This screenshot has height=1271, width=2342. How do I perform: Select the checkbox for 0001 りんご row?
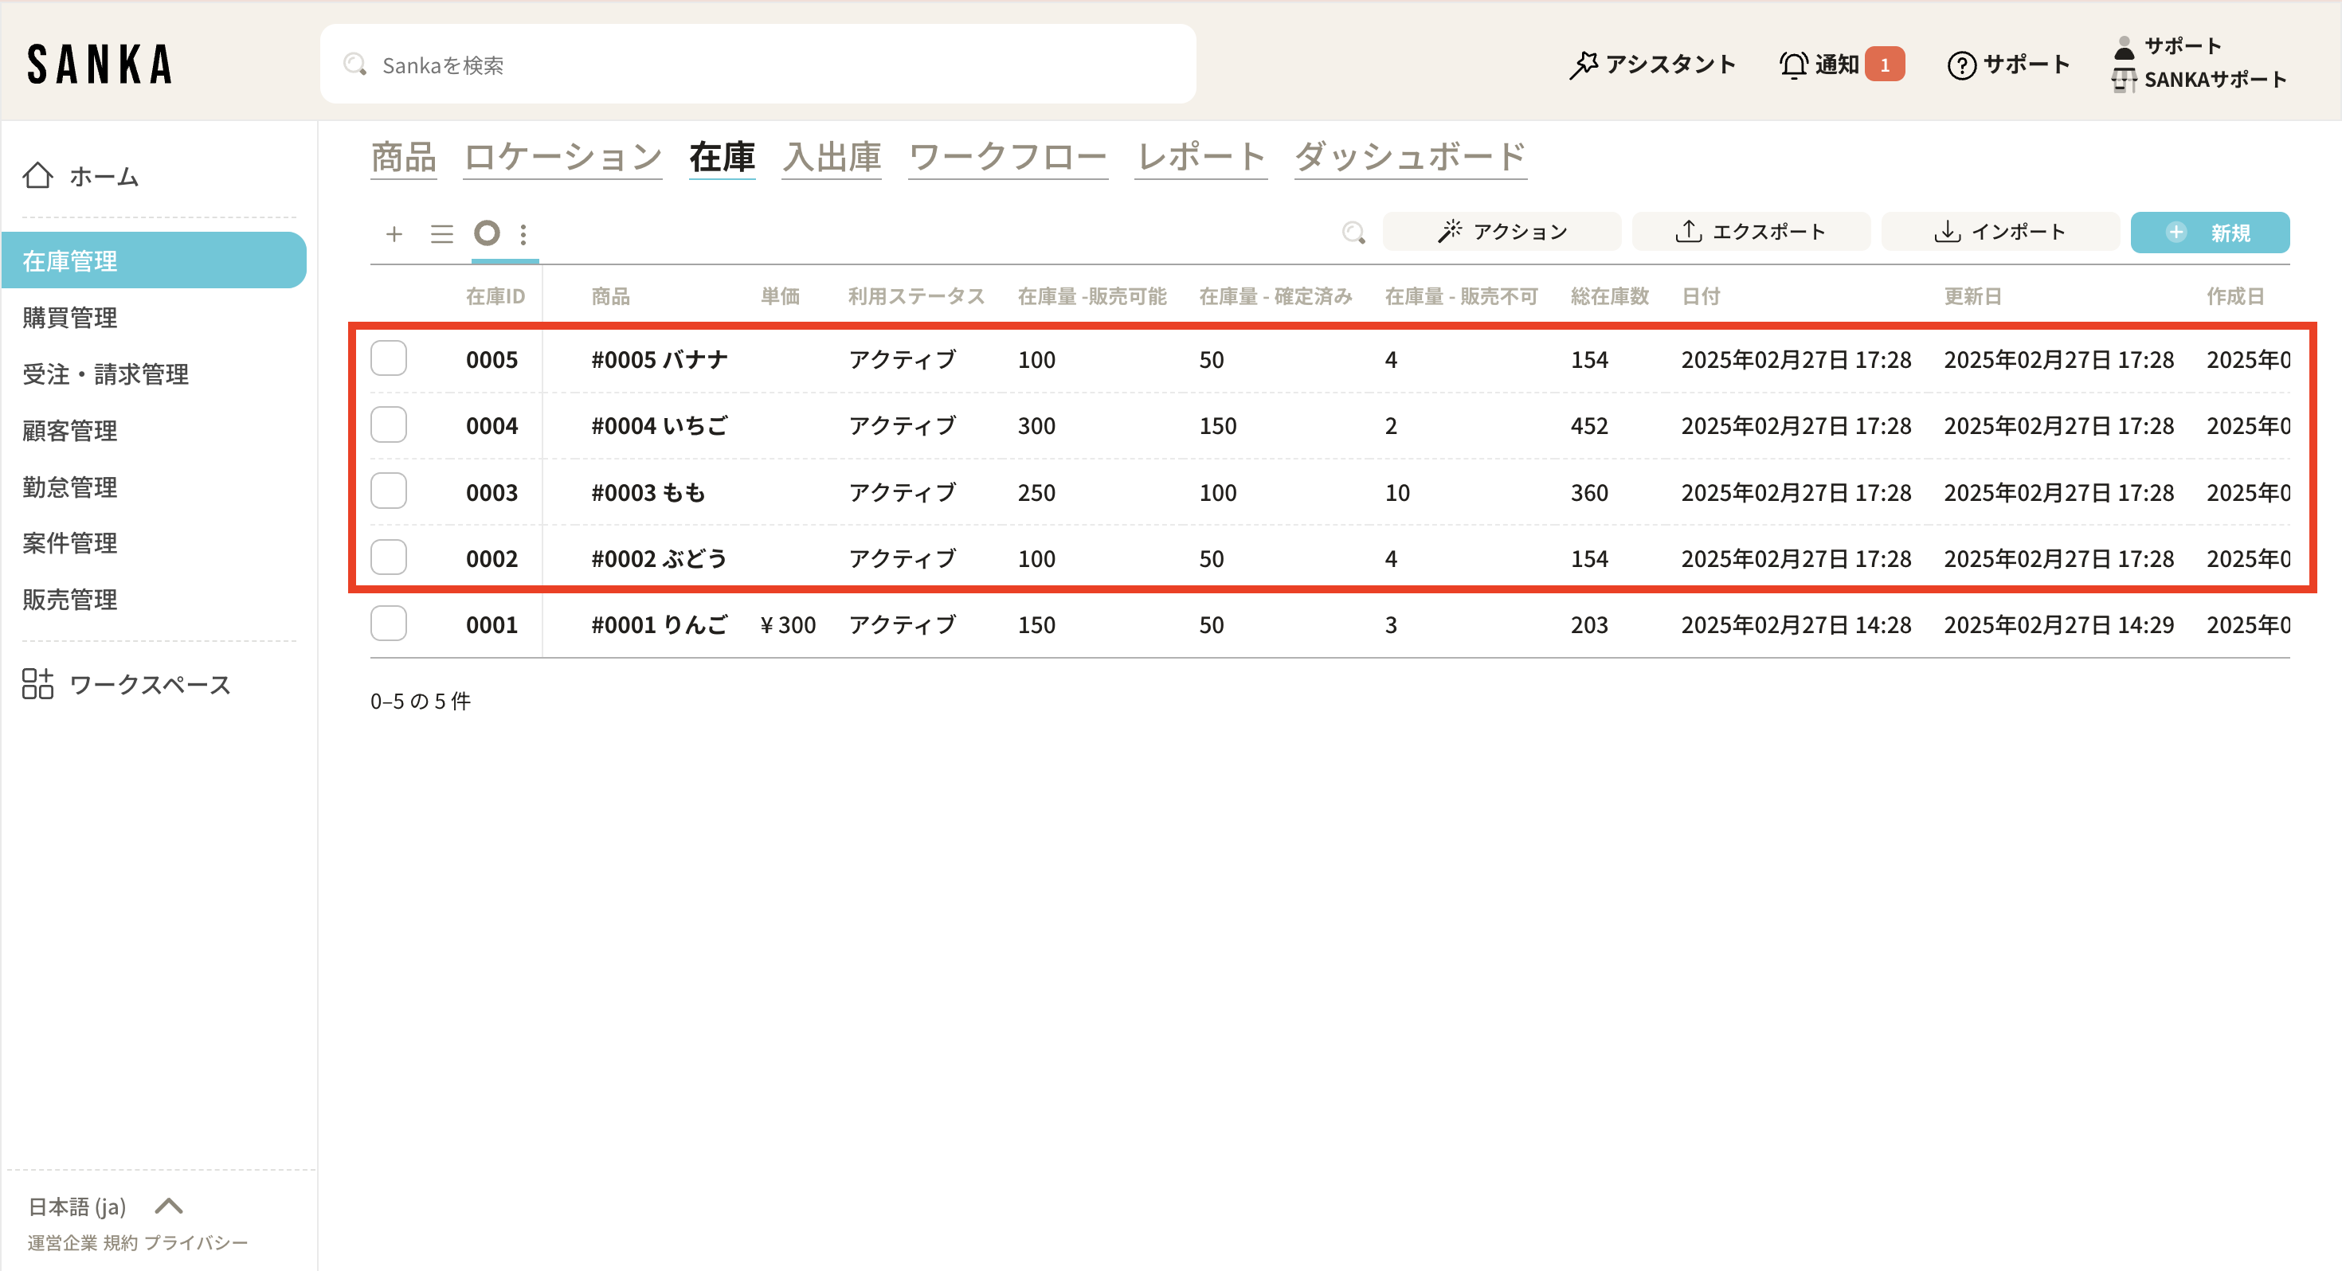pyautogui.click(x=388, y=624)
